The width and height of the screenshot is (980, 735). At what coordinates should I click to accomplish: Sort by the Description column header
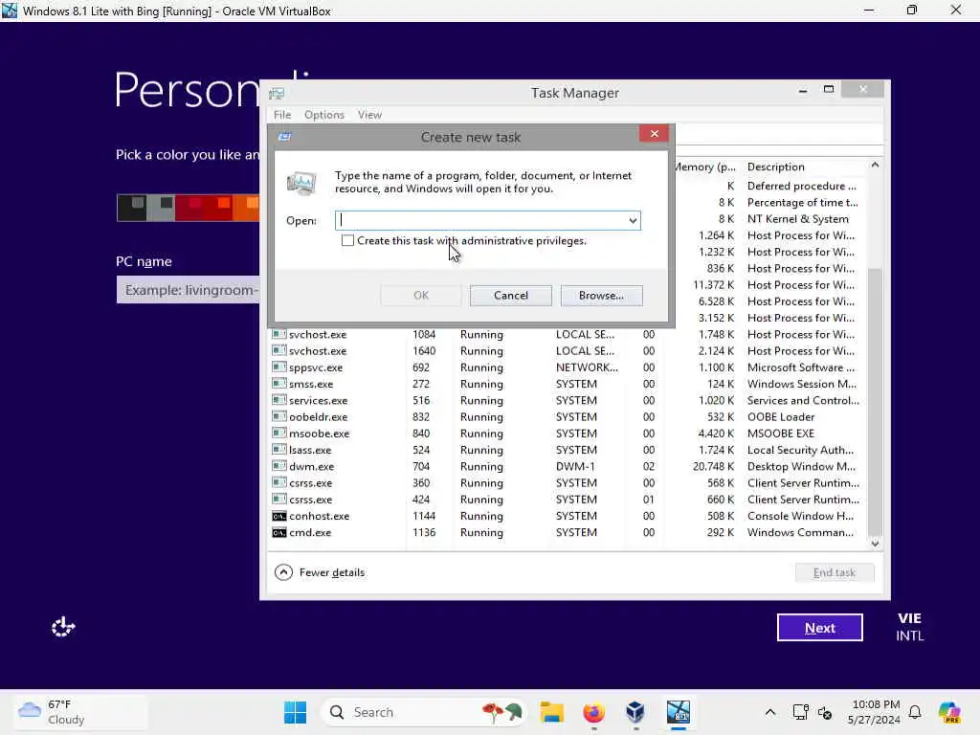[803, 167]
